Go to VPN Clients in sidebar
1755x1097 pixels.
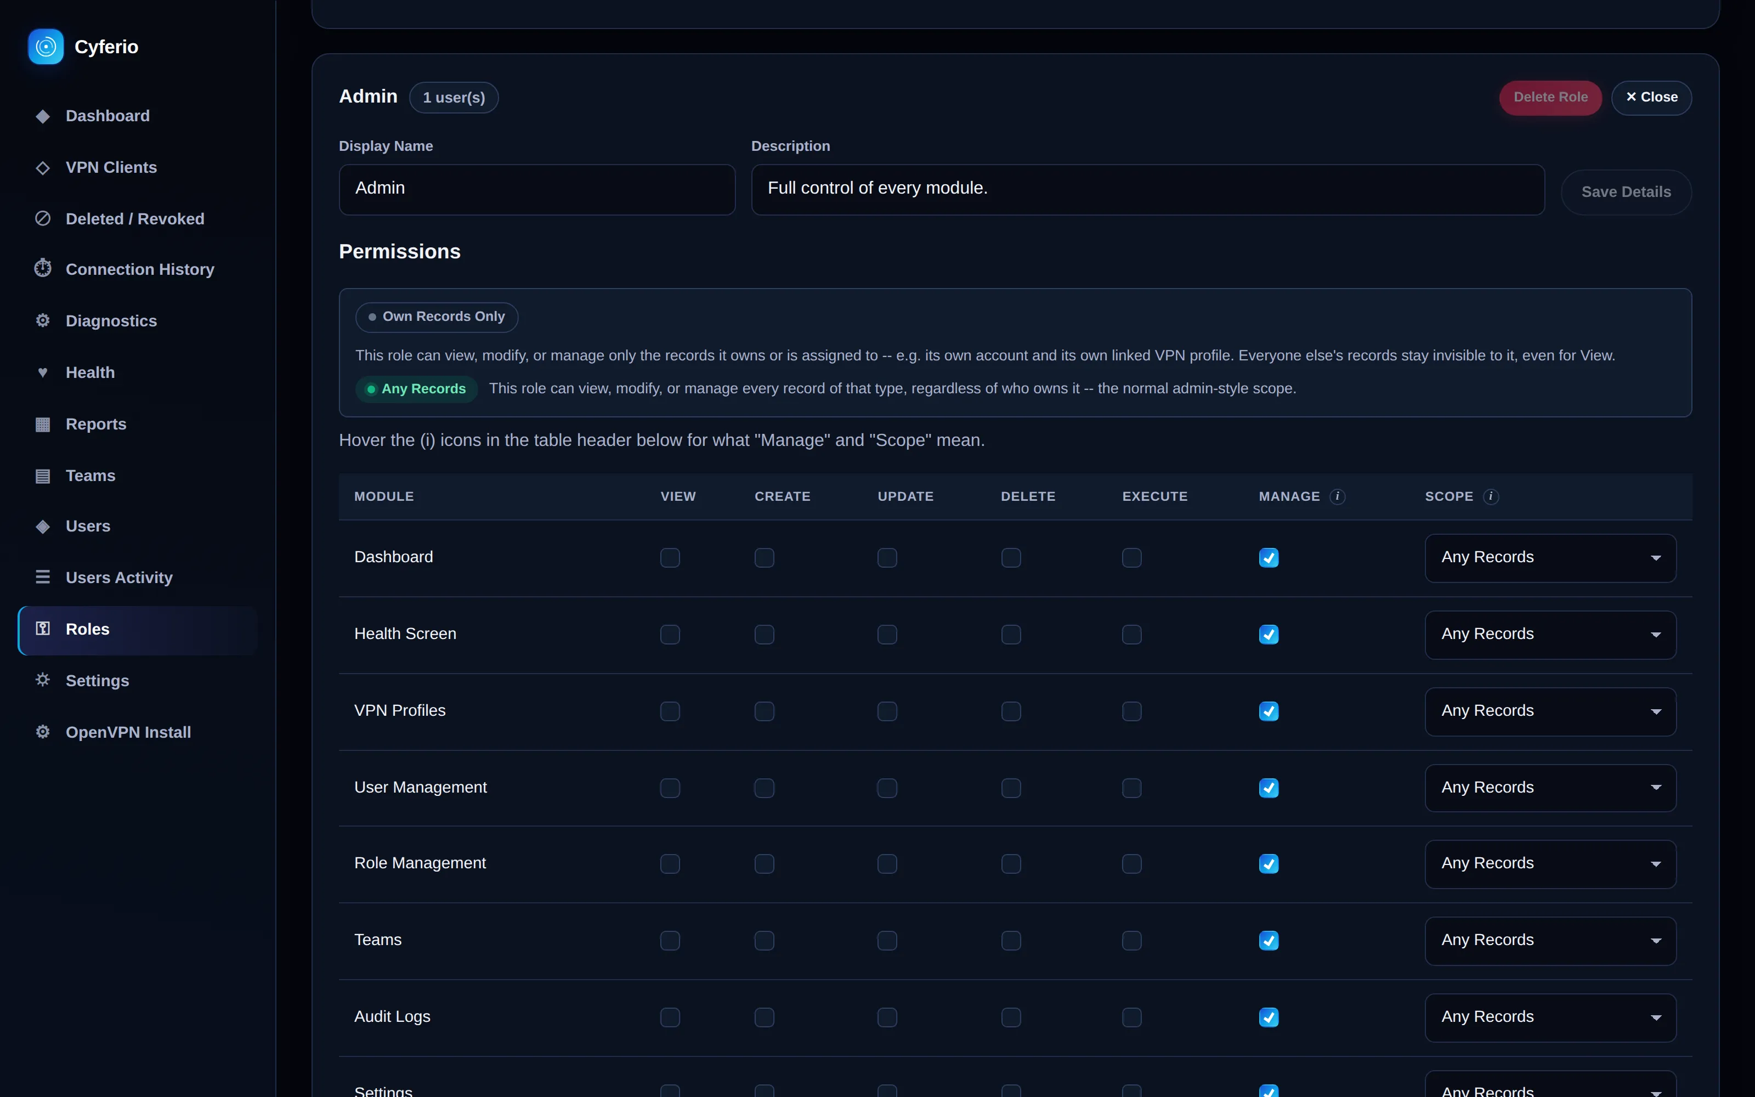click(138, 168)
